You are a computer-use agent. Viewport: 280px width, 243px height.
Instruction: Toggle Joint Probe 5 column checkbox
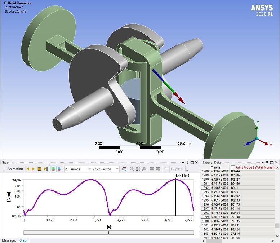click(233, 168)
